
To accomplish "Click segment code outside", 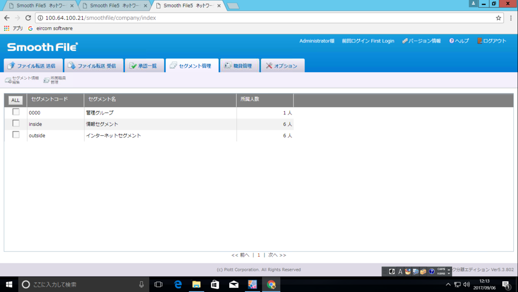I will [37, 135].
